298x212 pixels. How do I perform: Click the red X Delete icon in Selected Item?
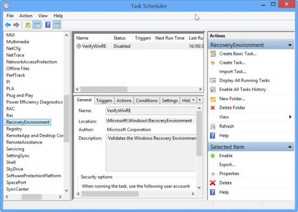[213, 183]
